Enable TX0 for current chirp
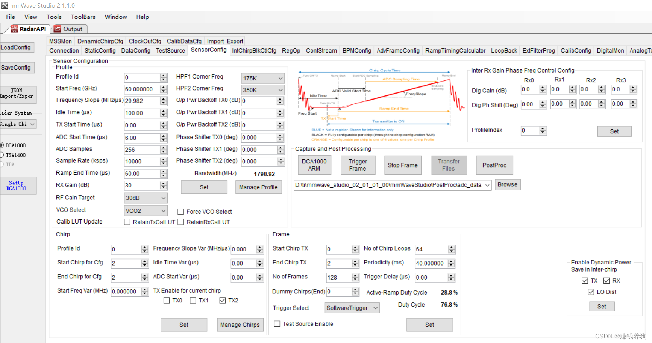652x343 pixels. pyautogui.click(x=167, y=301)
